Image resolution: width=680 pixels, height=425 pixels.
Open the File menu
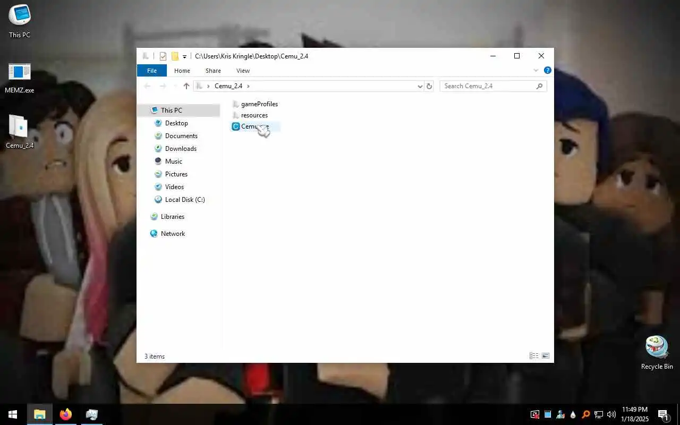152,71
